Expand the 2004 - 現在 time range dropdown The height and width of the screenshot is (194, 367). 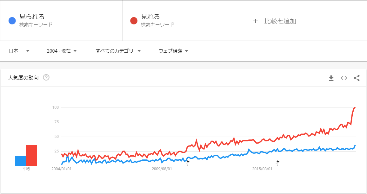(x=62, y=51)
